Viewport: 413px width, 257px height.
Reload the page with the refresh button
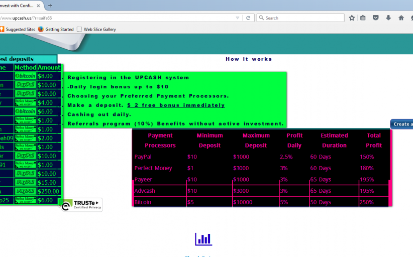(248, 18)
